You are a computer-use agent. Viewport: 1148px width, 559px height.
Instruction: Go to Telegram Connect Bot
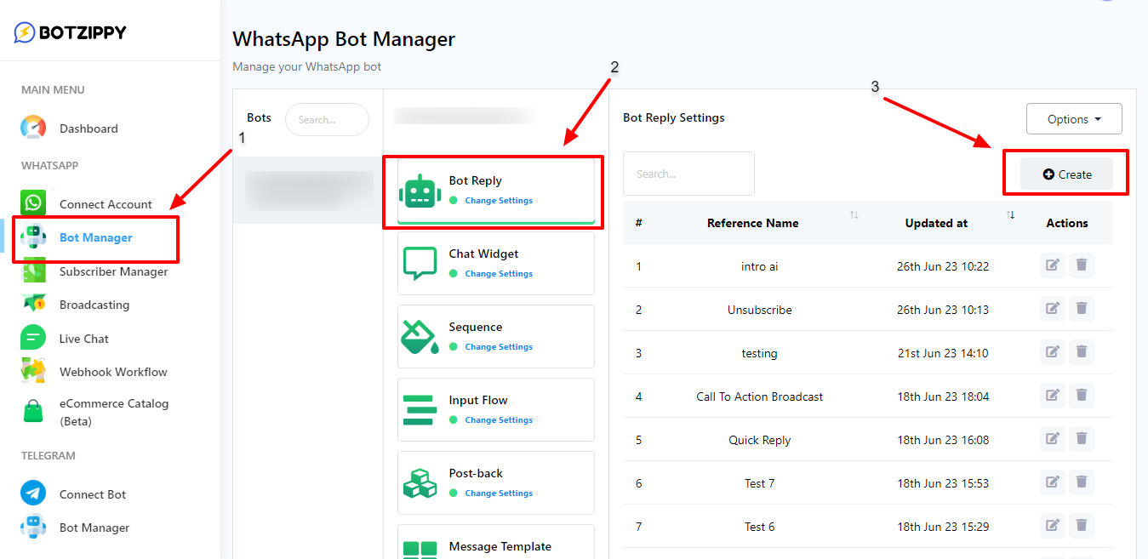[x=93, y=494]
